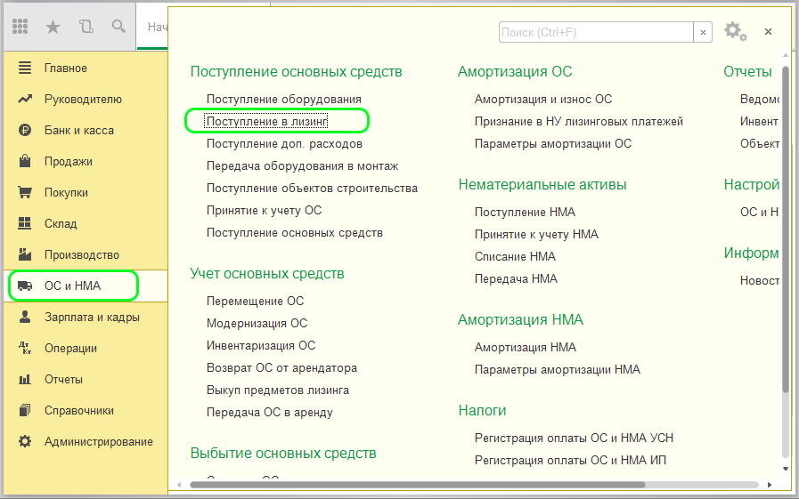Click the scroll left arrow
The height and width of the screenshot is (499, 799).
point(179,485)
